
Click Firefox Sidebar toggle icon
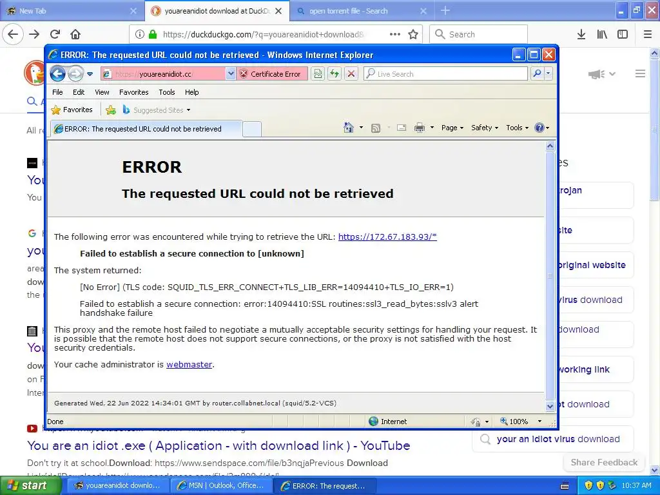[623, 35]
